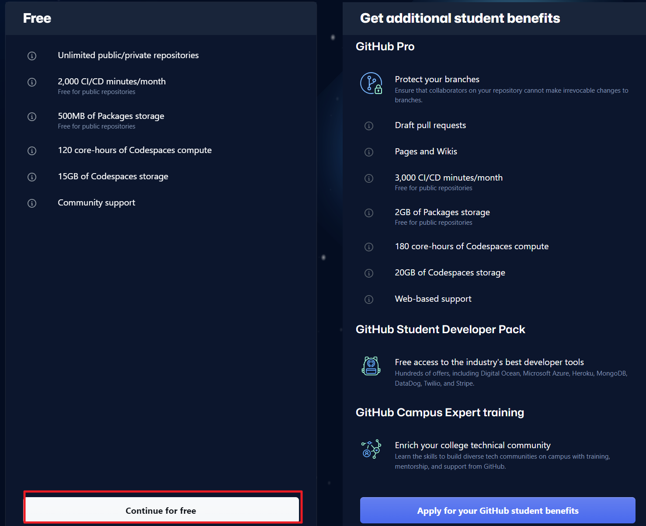Image resolution: width=646 pixels, height=526 pixels.
Task: Click info icon beside Web-based support
Action: pyautogui.click(x=369, y=300)
